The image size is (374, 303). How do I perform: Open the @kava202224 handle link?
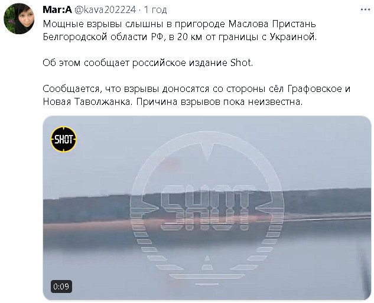click(105, 10)
